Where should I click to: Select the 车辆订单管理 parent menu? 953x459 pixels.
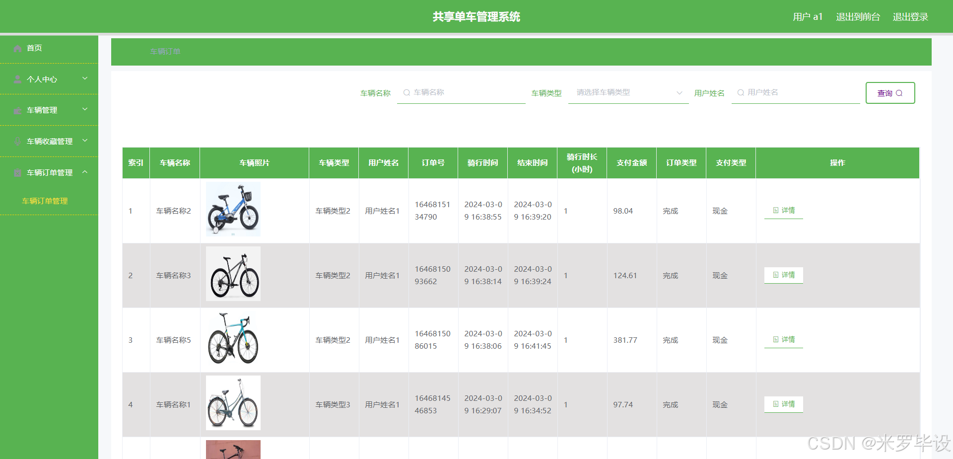point(49,173)
